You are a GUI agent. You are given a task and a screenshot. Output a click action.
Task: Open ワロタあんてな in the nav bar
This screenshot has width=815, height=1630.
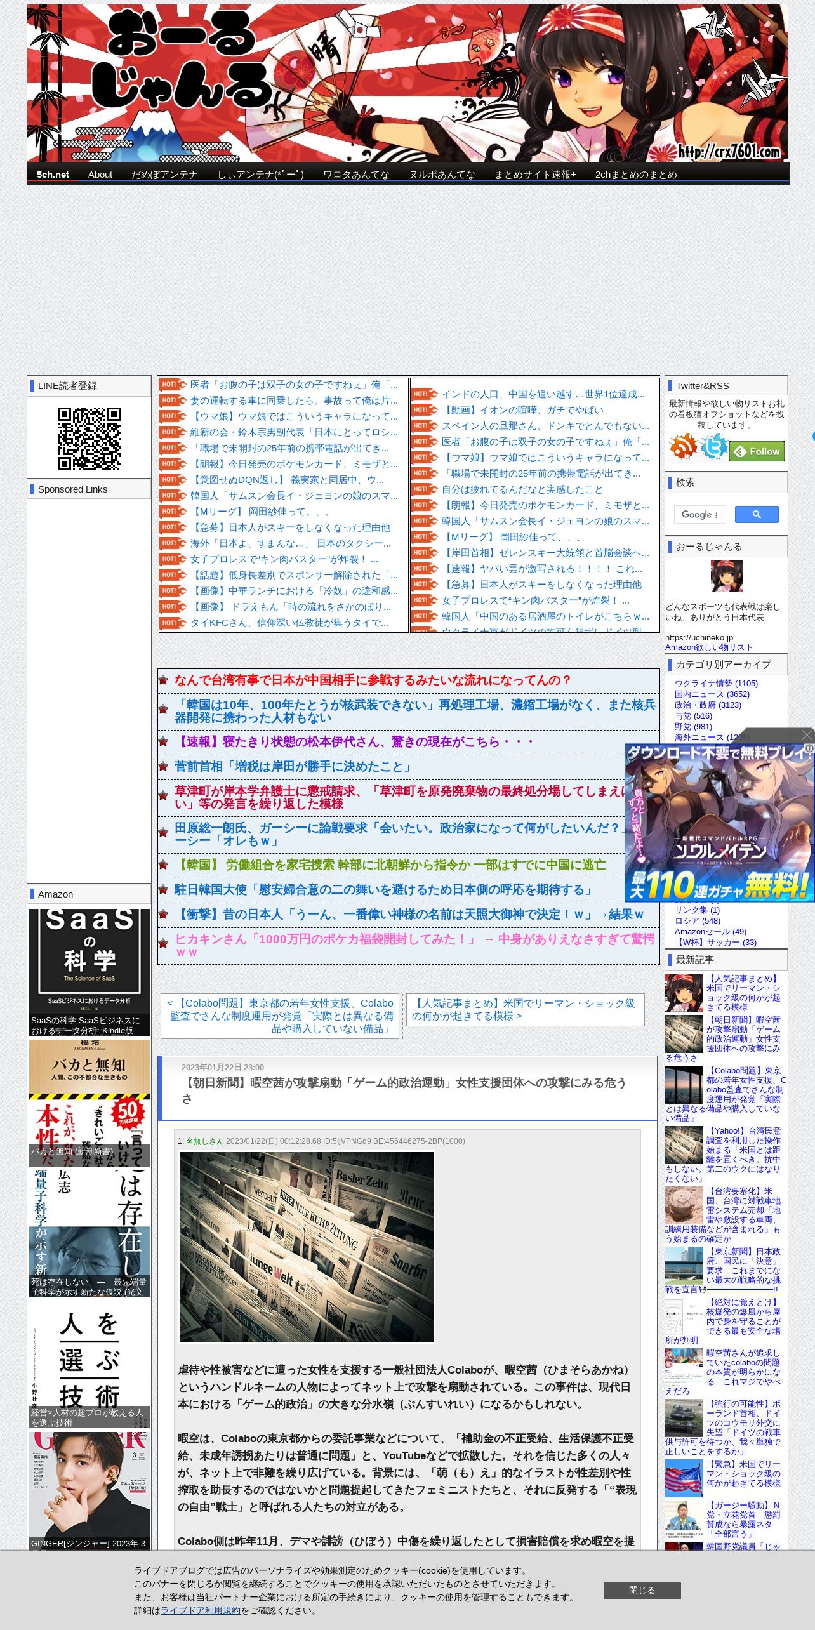coord(356,175)
